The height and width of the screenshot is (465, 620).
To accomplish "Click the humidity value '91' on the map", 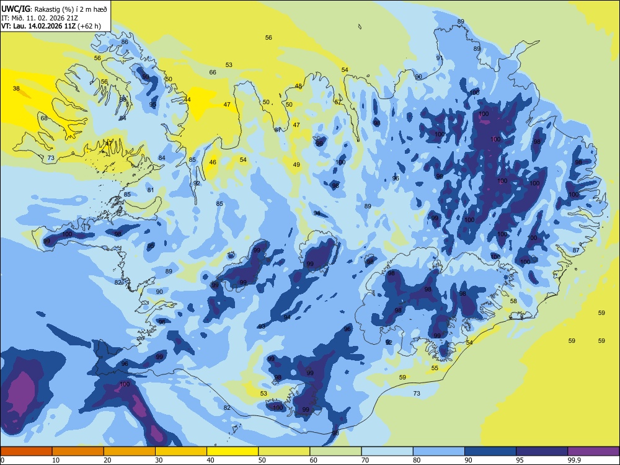I will [440, 58].
